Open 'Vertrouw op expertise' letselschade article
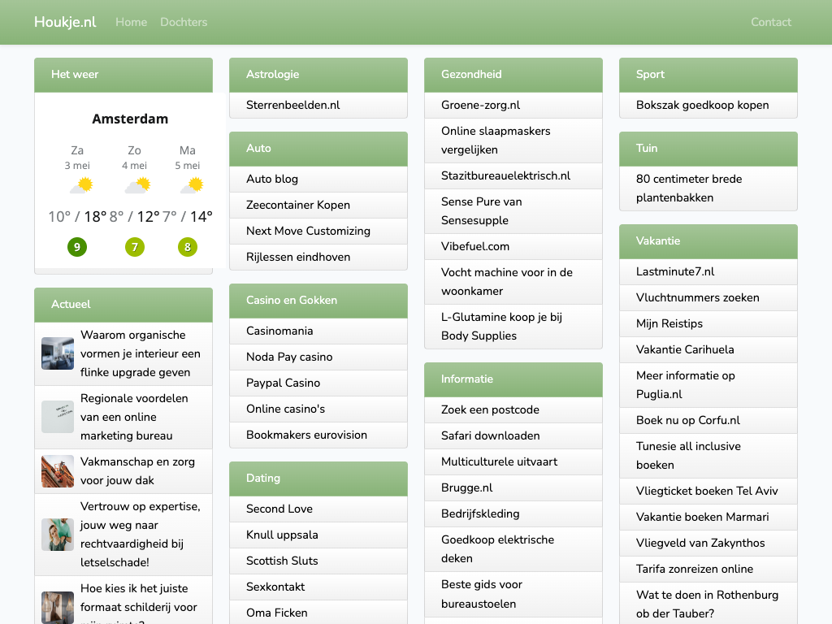The image size is (832, 624). (x=140, y=535)
